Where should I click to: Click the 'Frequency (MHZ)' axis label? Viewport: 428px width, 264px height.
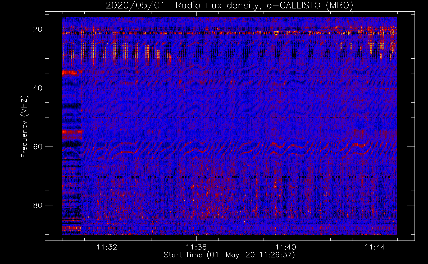24,127
